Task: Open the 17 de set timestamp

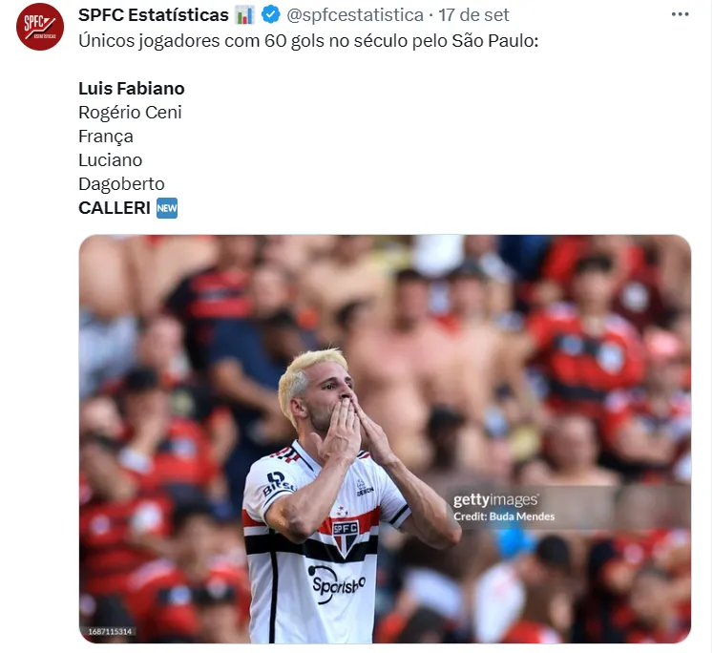Action: point(473,15)
